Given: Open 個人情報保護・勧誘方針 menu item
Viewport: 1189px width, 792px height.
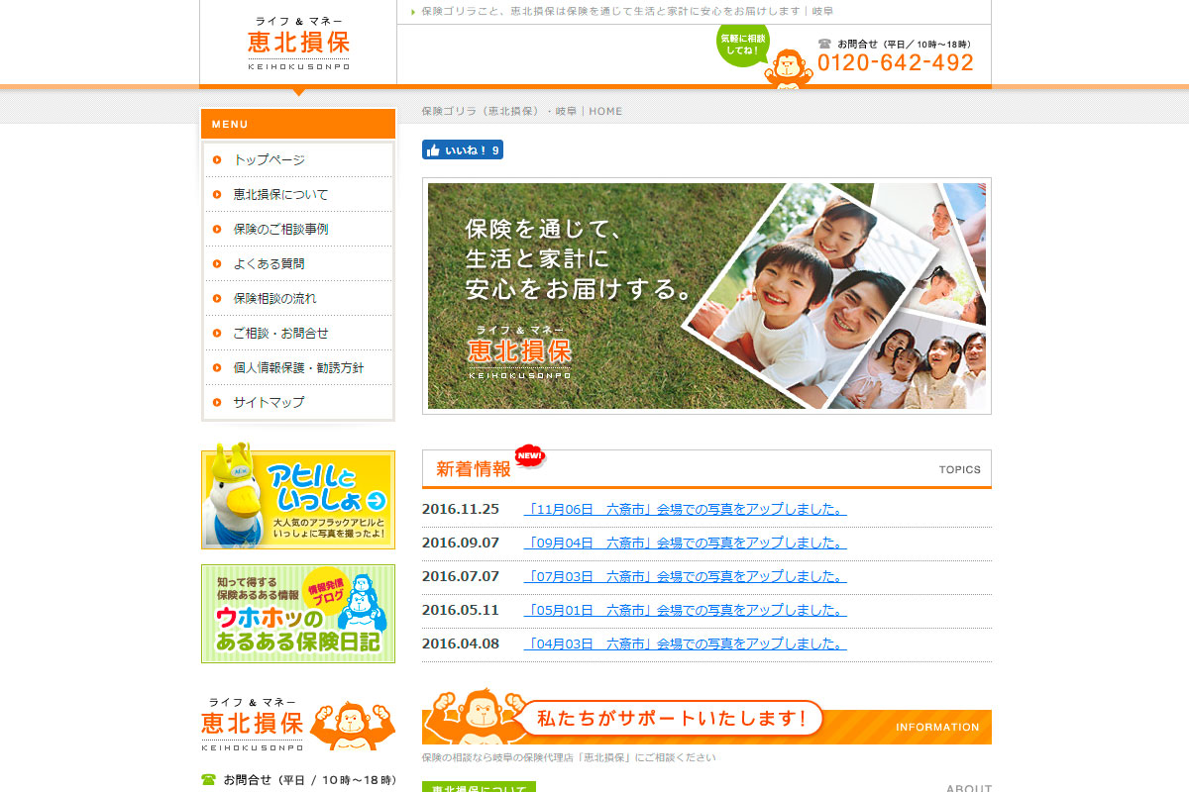Looking at the screenshot, I should 299,367.
